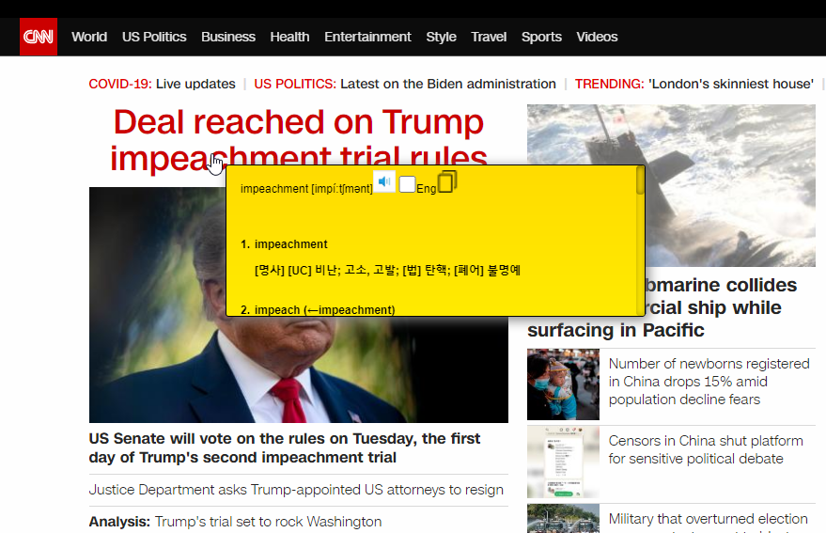Click the phonetic text [impíːtʃmənt]
The height and width of the screenshot is (533, 826).
[342, 189]
